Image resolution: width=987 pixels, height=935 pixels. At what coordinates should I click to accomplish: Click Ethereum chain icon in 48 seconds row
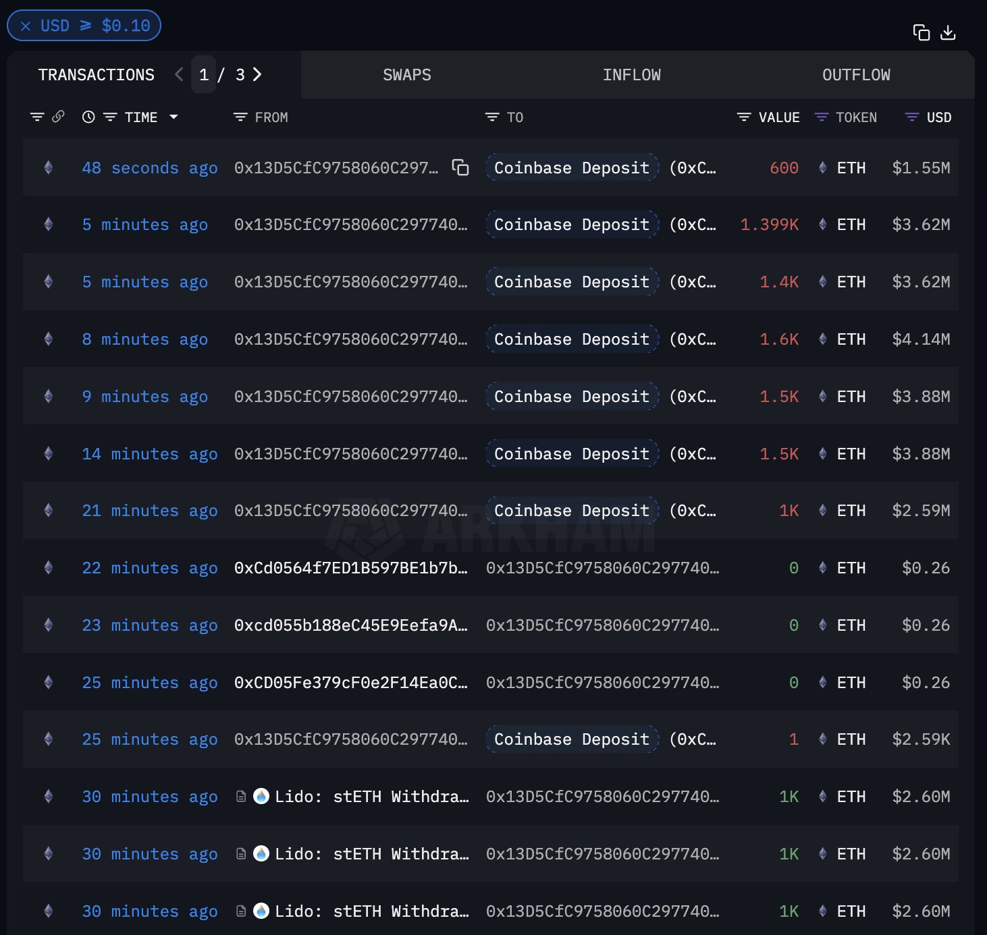(49, 167)
